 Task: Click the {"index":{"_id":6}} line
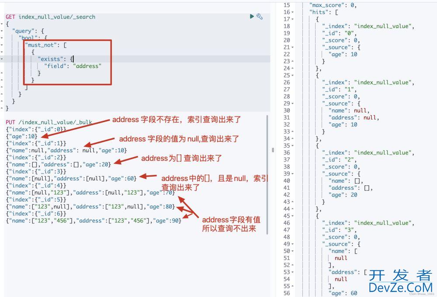pos(36,214)
